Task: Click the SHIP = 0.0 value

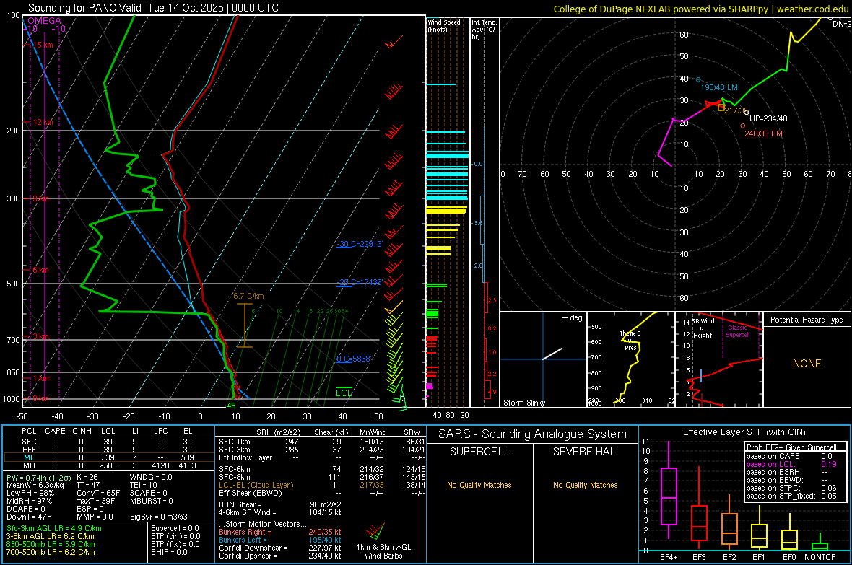Action: coord(169,552)
